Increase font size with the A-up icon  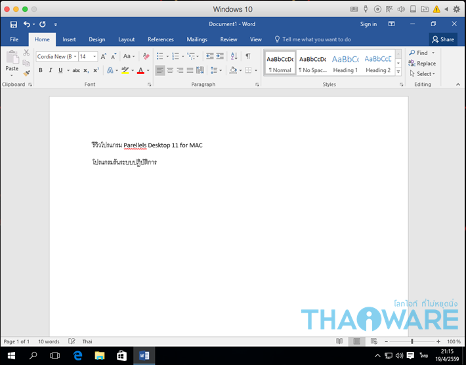(103, 56)
